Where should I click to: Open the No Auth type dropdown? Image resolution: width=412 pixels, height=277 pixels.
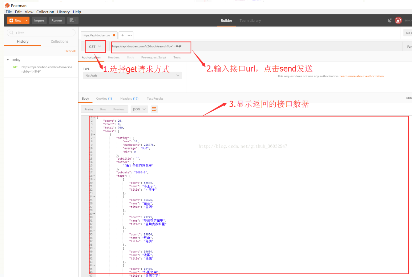click(132, 76)
